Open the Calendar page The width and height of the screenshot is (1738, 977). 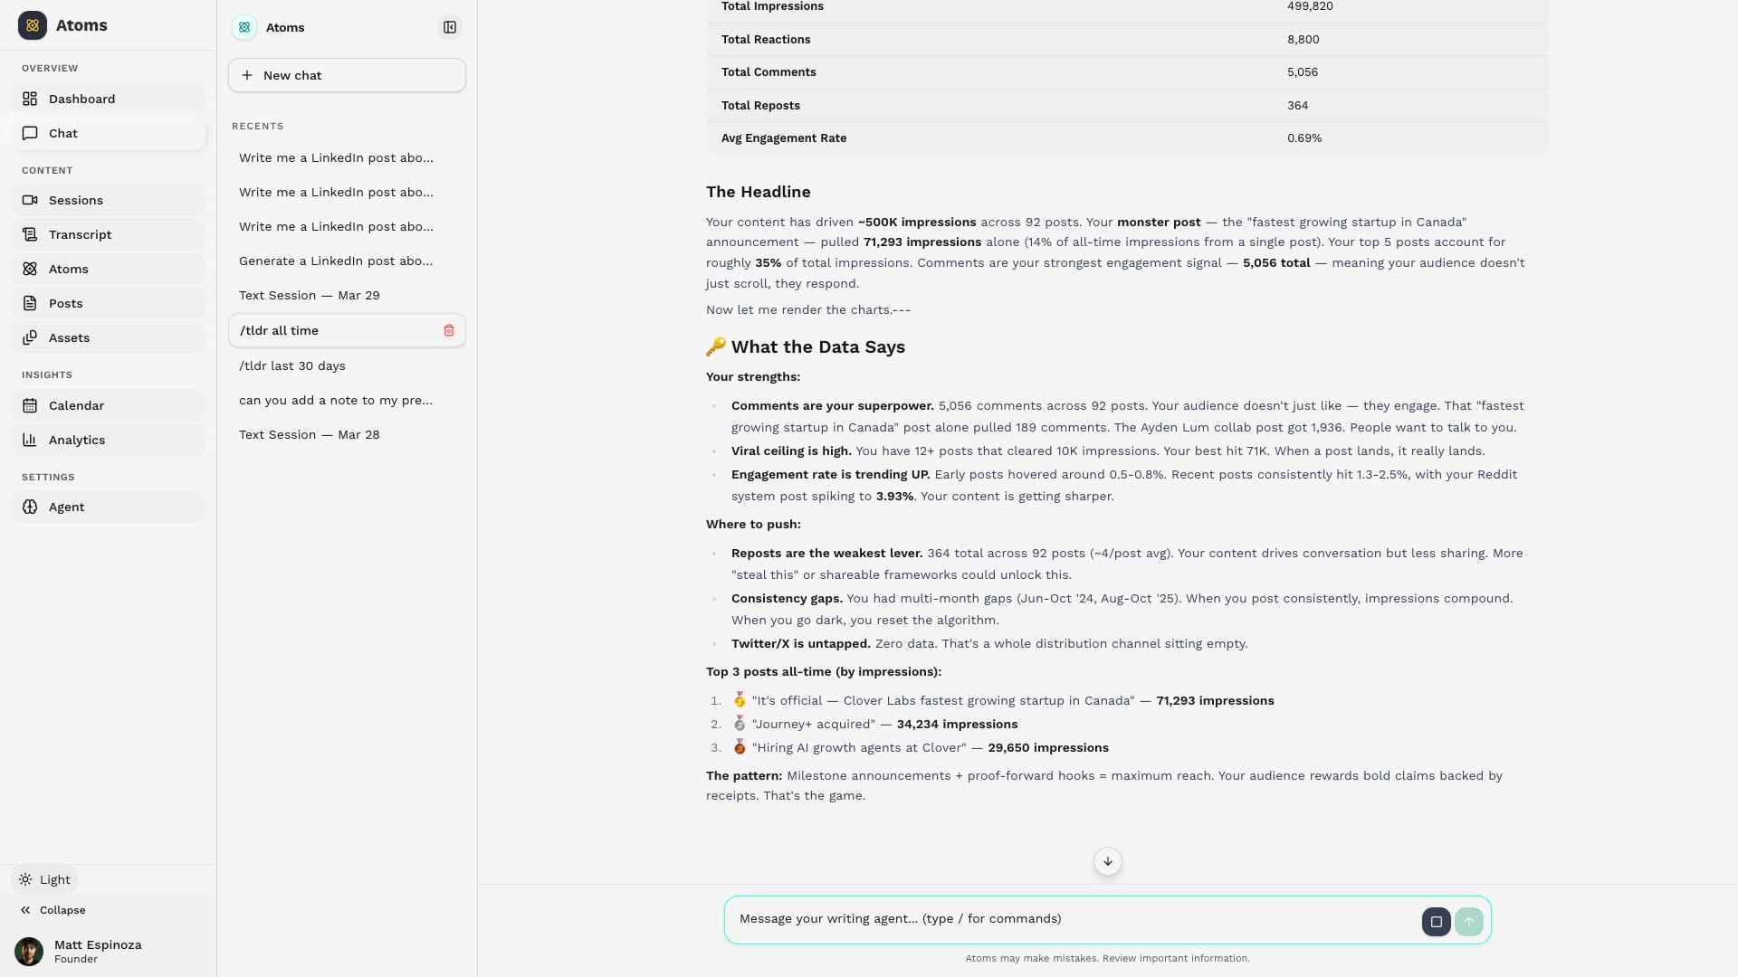tap(76, 406)
